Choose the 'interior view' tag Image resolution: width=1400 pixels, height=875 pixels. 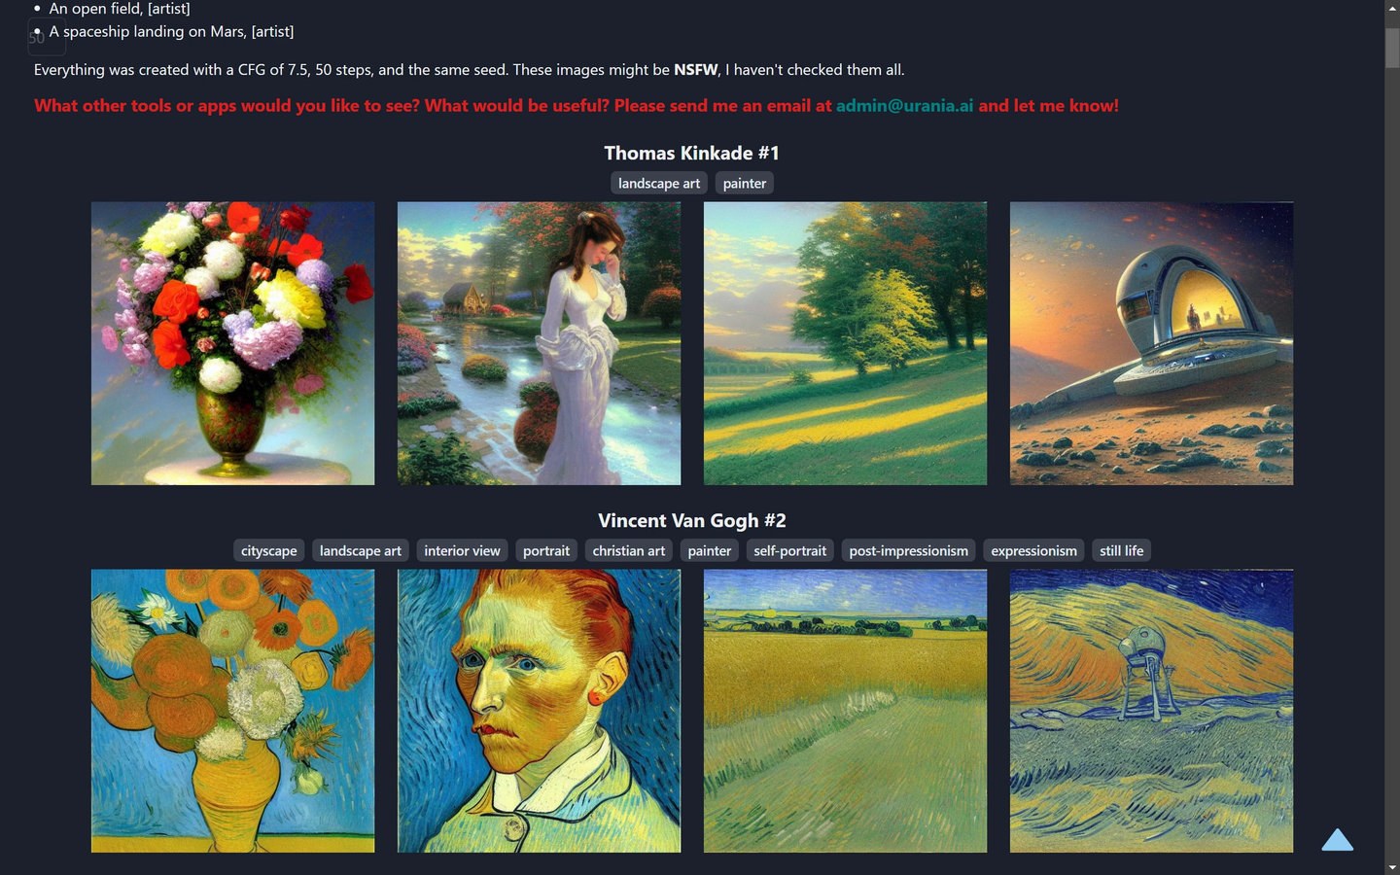pyautogui.click(x=462, y=550)
